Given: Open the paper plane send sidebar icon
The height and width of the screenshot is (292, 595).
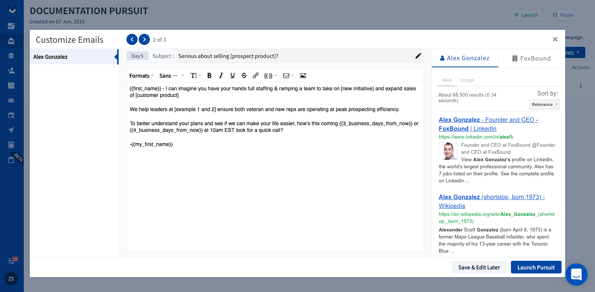Looking at the screenshot, I should pos(11,130).
